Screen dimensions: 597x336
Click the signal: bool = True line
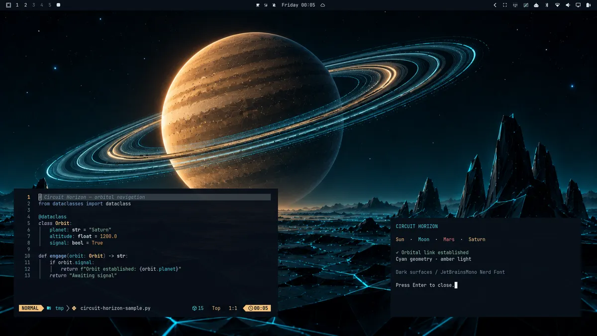[76, 243]
